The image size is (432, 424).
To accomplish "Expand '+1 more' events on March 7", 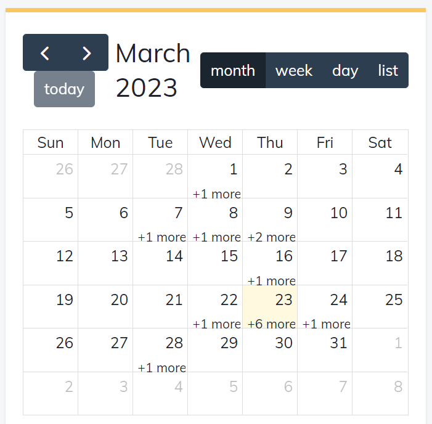I will pyautogui.click(x=161, y=237).
